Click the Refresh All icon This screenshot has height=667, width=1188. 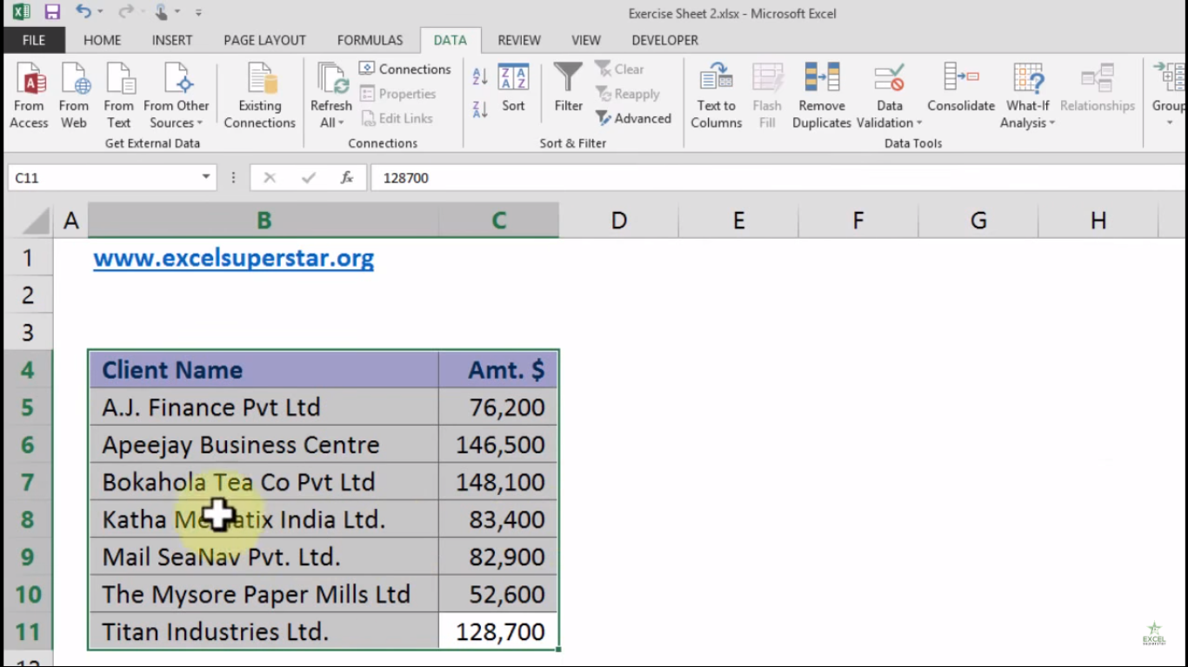point(331,79)
